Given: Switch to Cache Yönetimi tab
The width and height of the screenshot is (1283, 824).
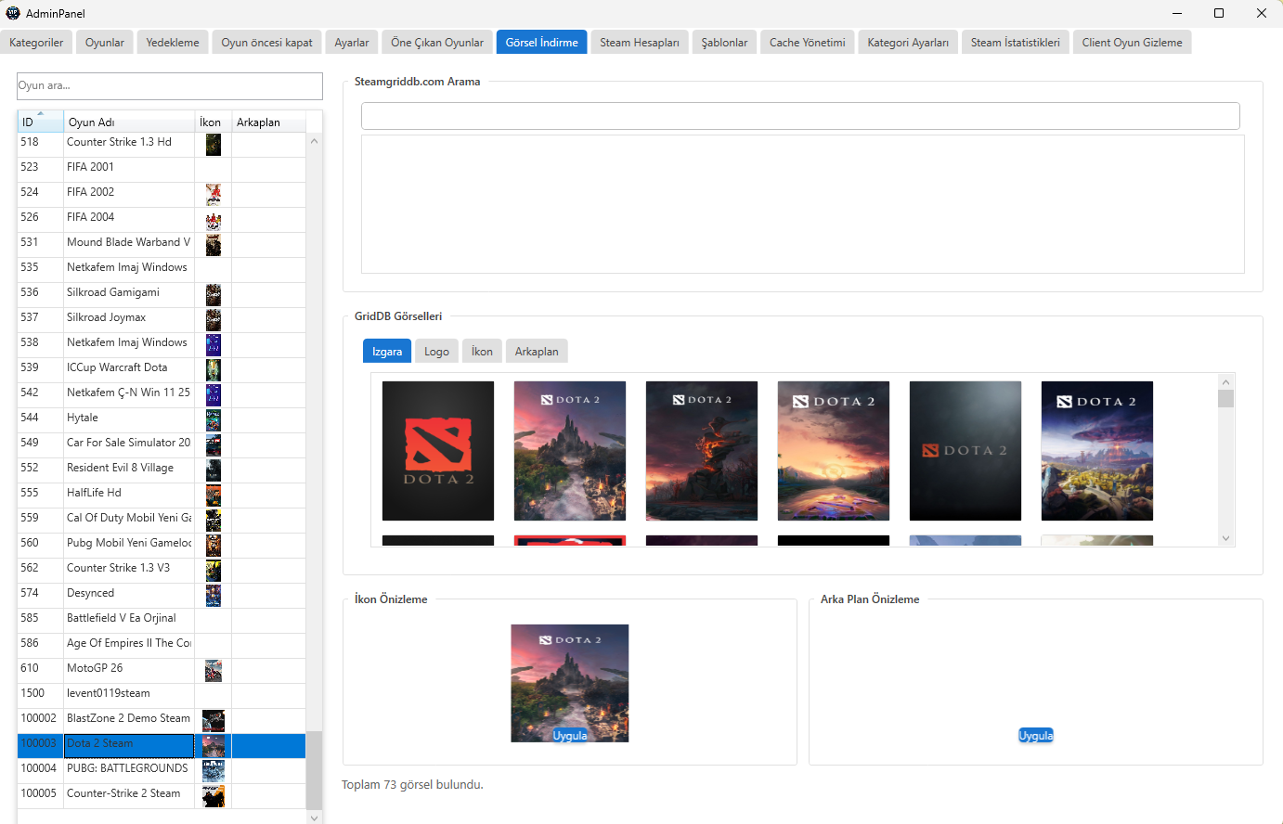Looking at the screenshot, I should [808, 43].
